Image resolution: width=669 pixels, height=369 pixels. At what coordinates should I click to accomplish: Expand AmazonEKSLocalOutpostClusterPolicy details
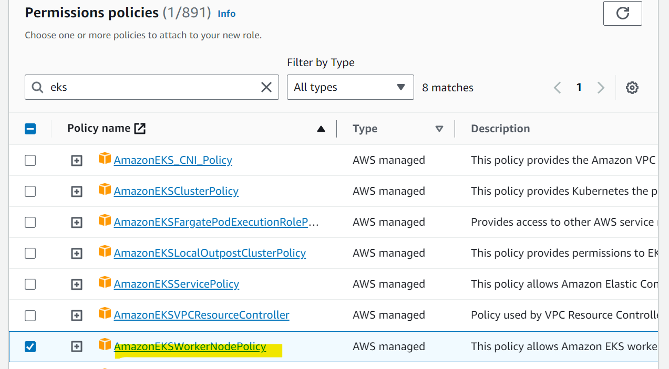point(77,254)
